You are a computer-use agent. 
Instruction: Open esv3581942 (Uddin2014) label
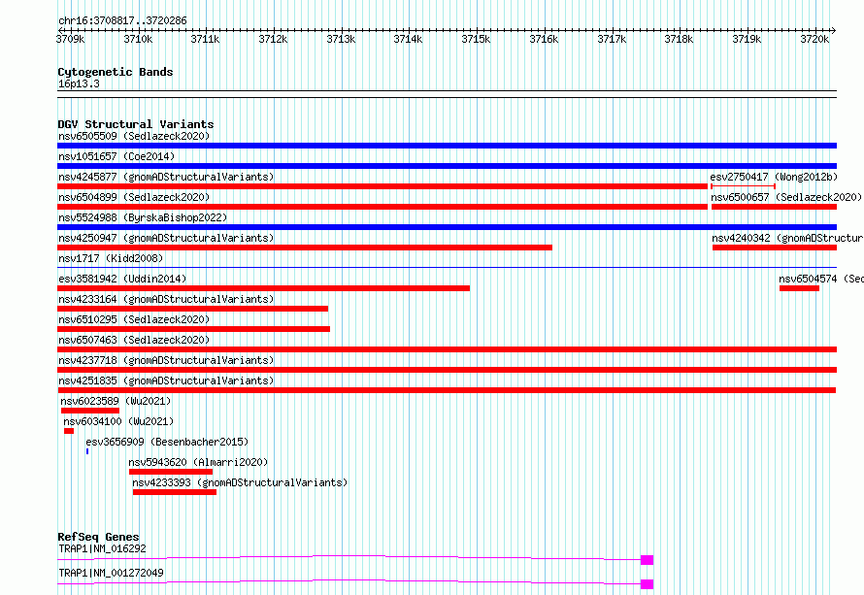tap(122, 279)
